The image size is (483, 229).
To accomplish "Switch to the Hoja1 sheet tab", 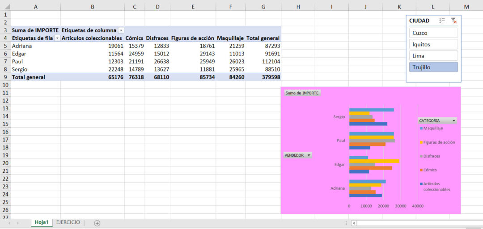I will pyautogui.click(x=42, y=222).
